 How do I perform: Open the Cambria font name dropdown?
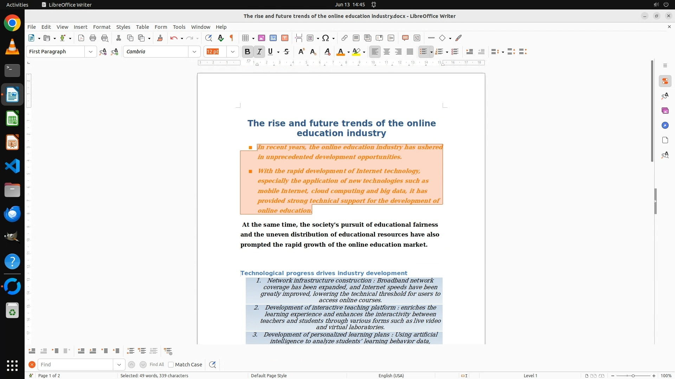(x=194, y=52)
